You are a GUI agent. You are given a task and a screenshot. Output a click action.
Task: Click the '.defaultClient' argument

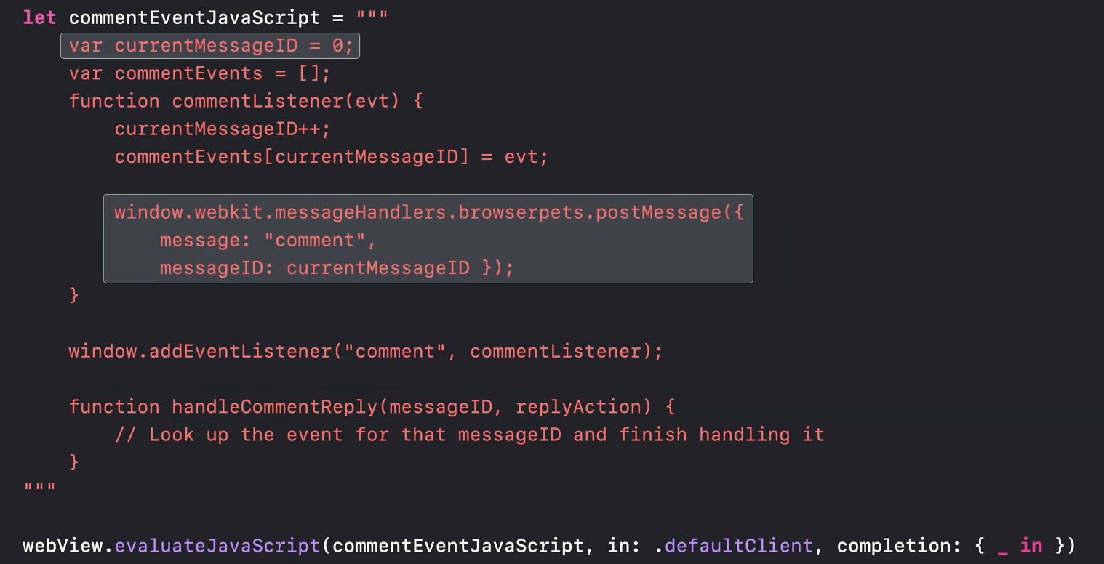[733, 545]
